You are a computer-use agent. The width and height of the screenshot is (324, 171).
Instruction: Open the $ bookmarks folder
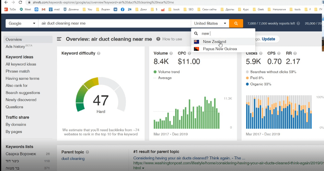click(x=154, y=9)
